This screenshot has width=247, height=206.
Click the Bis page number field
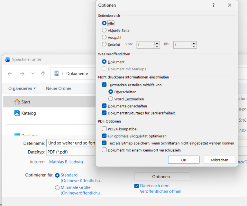pyautogui.click(x=182, y=45)
